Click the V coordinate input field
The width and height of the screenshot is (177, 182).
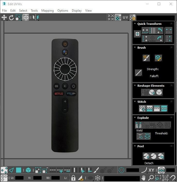[37, 178]
